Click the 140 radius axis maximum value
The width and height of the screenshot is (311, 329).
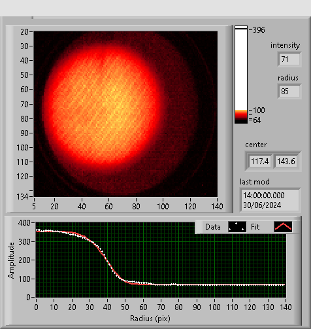tap(286, 307)
